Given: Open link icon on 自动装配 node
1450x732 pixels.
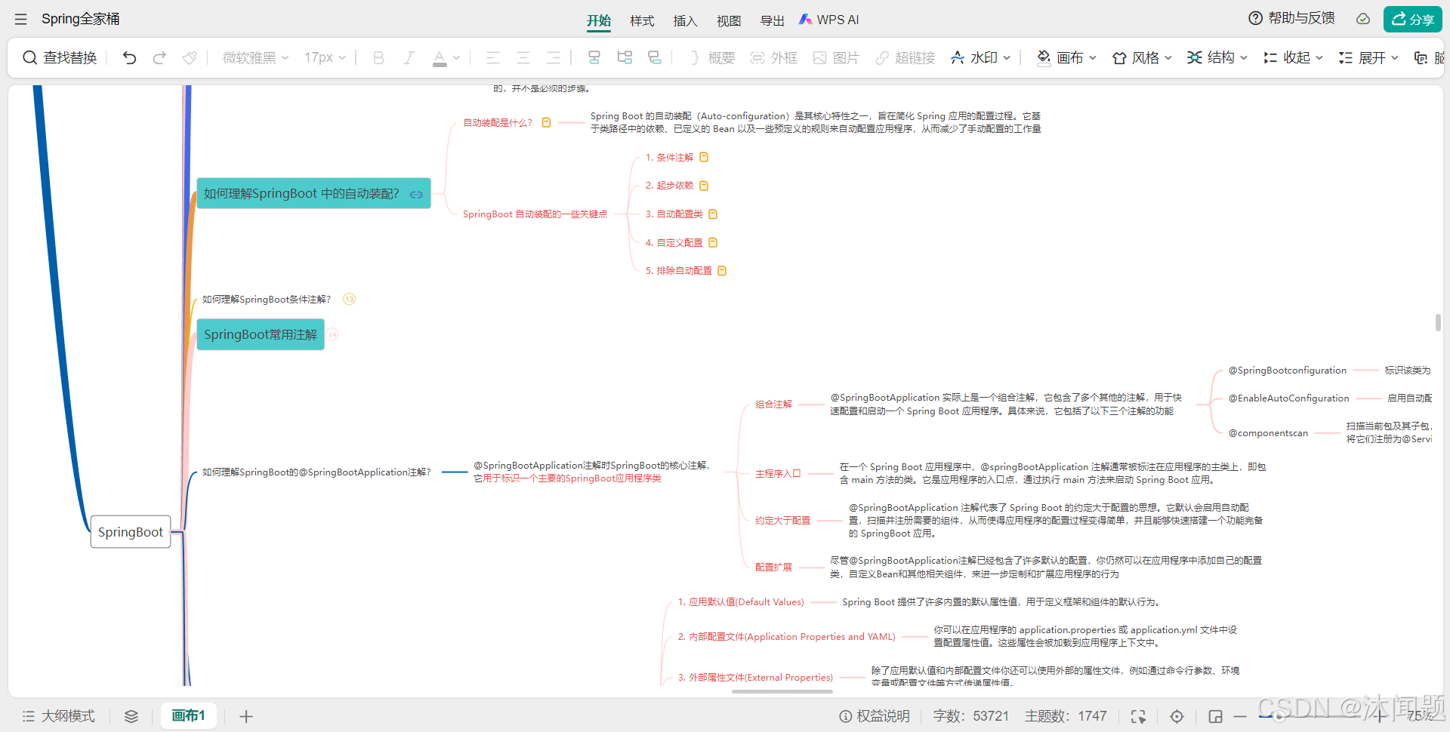Looking at the screenshot, I should point(416,194).
